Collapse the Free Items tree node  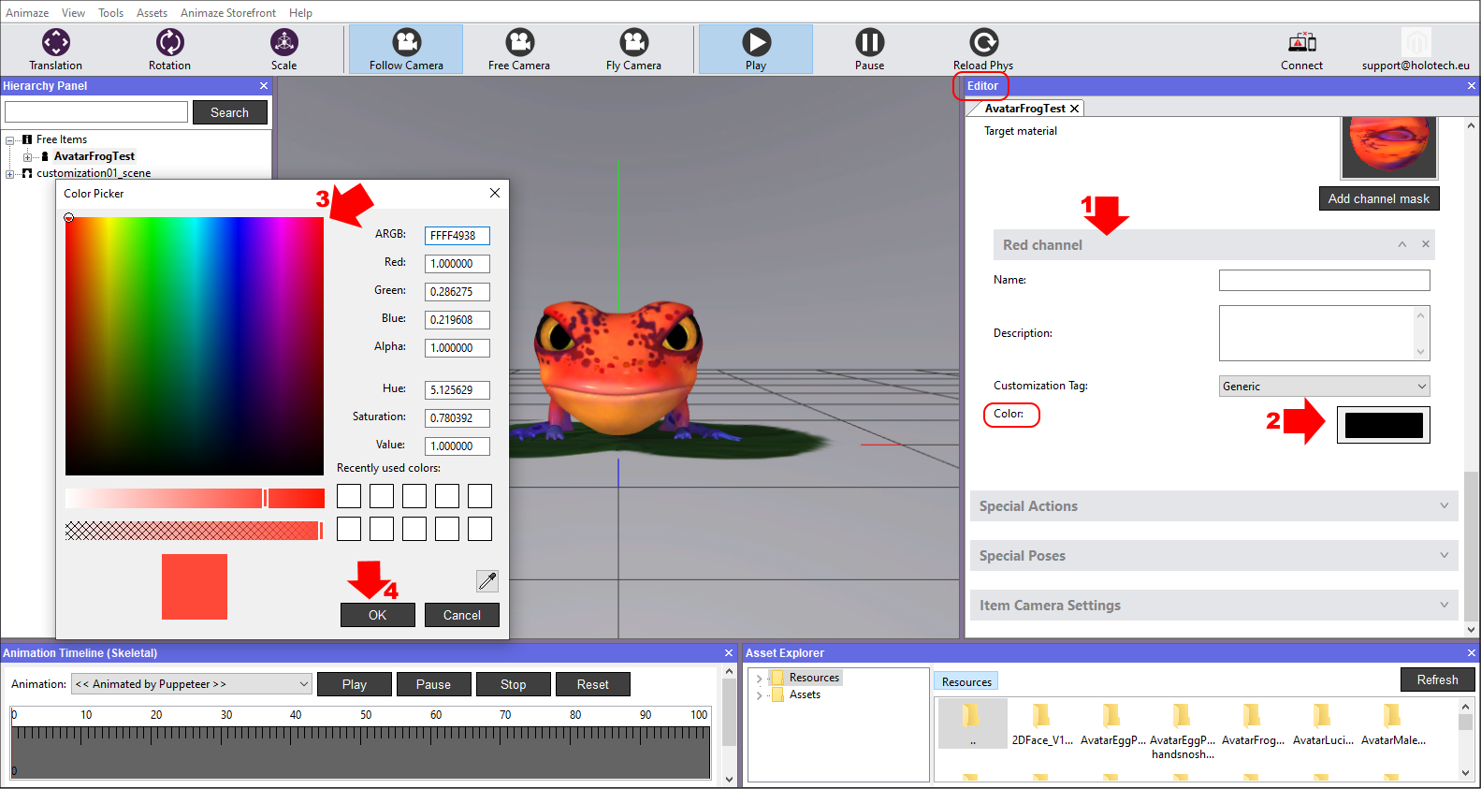10,139
